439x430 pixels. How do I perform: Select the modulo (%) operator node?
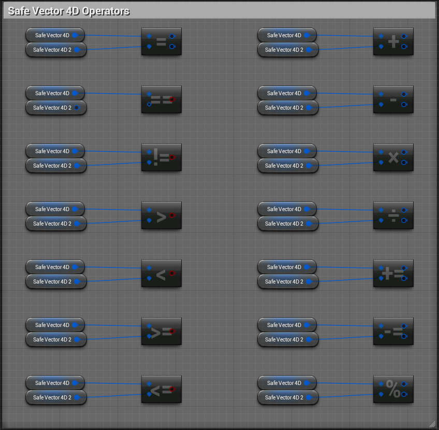coord(393,390)
